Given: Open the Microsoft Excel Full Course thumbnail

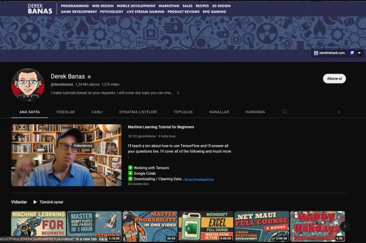Looking at the screenshot, I should click(x=206, y=226).
